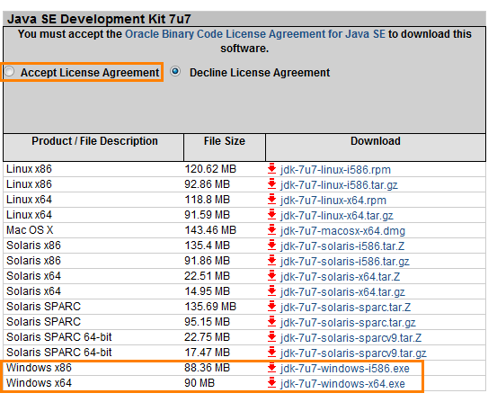Click the Download column header
This screenshot has height=402, width=497.
(x=376, y=147)
